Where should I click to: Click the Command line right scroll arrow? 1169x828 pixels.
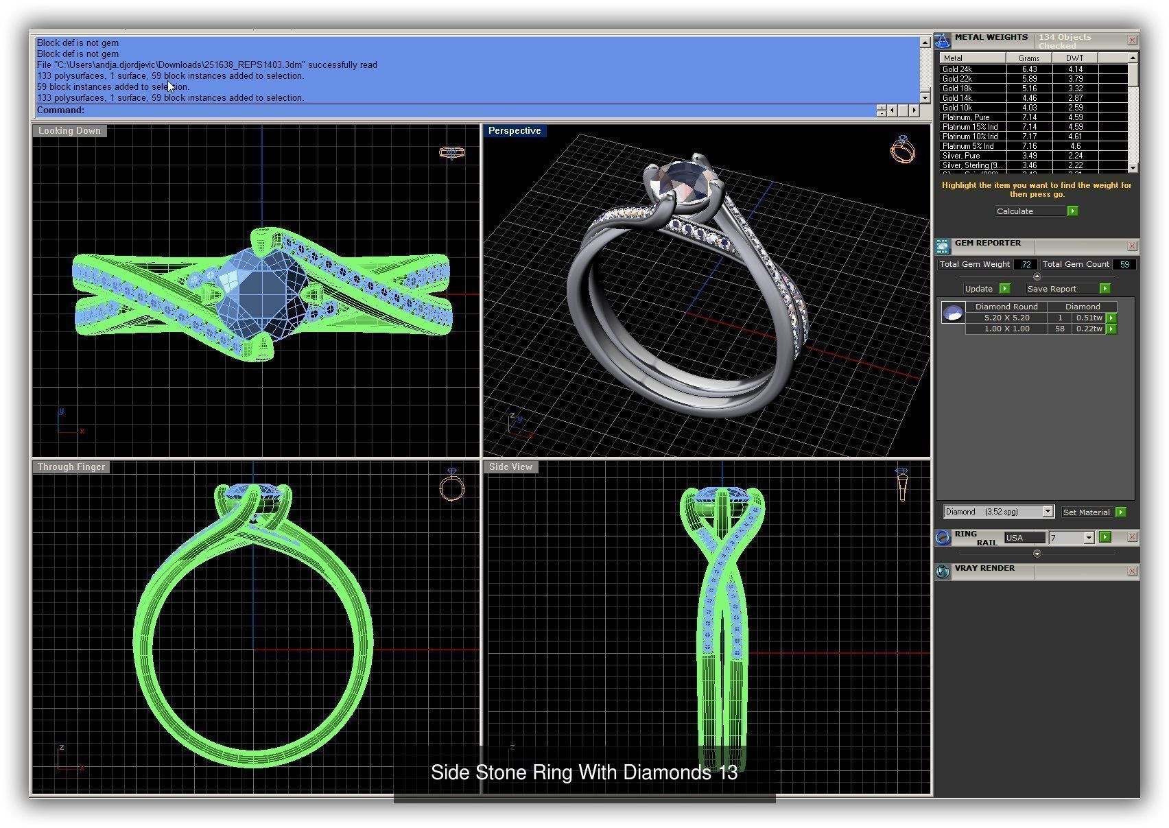coord(914,110)
